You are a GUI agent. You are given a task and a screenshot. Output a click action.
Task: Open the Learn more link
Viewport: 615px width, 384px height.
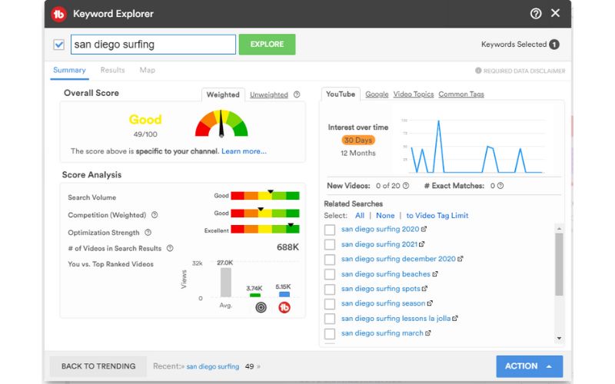(244, 151)
